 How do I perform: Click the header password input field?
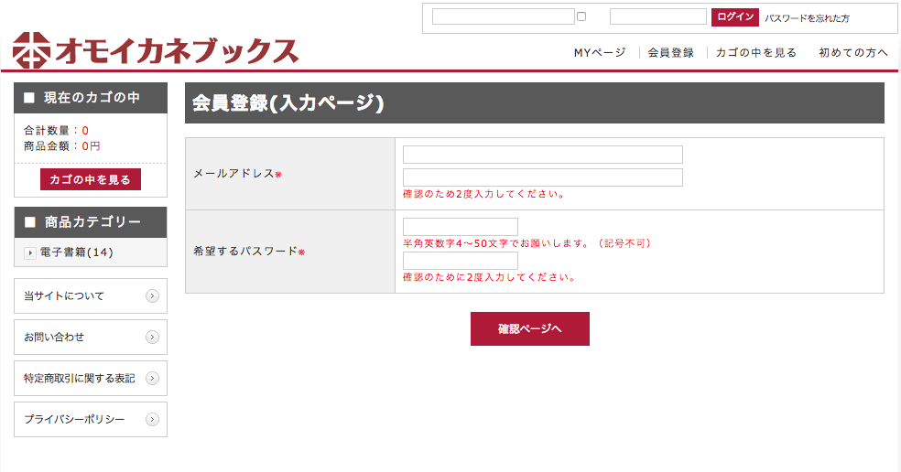point(657,16)
